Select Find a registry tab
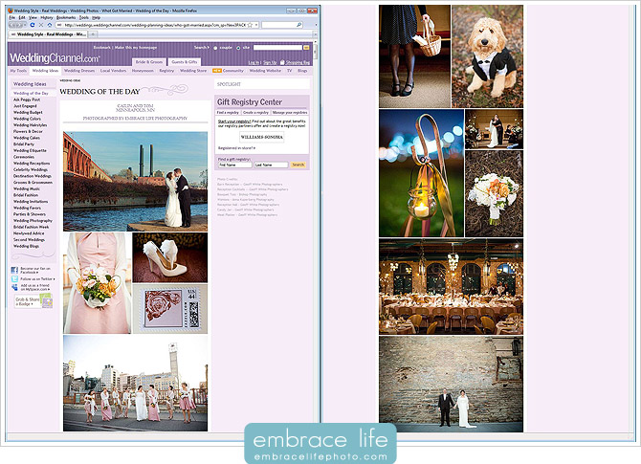This screenshot has height=464, width=641. point(228,112)
